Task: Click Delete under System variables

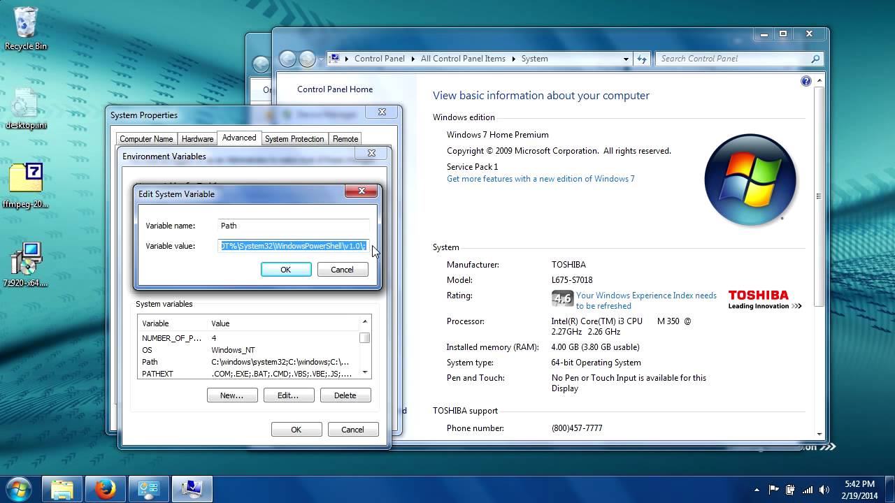Action: pos(345,395)
